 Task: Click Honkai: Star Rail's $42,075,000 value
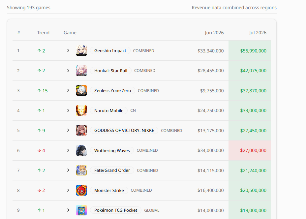[253, 71]
